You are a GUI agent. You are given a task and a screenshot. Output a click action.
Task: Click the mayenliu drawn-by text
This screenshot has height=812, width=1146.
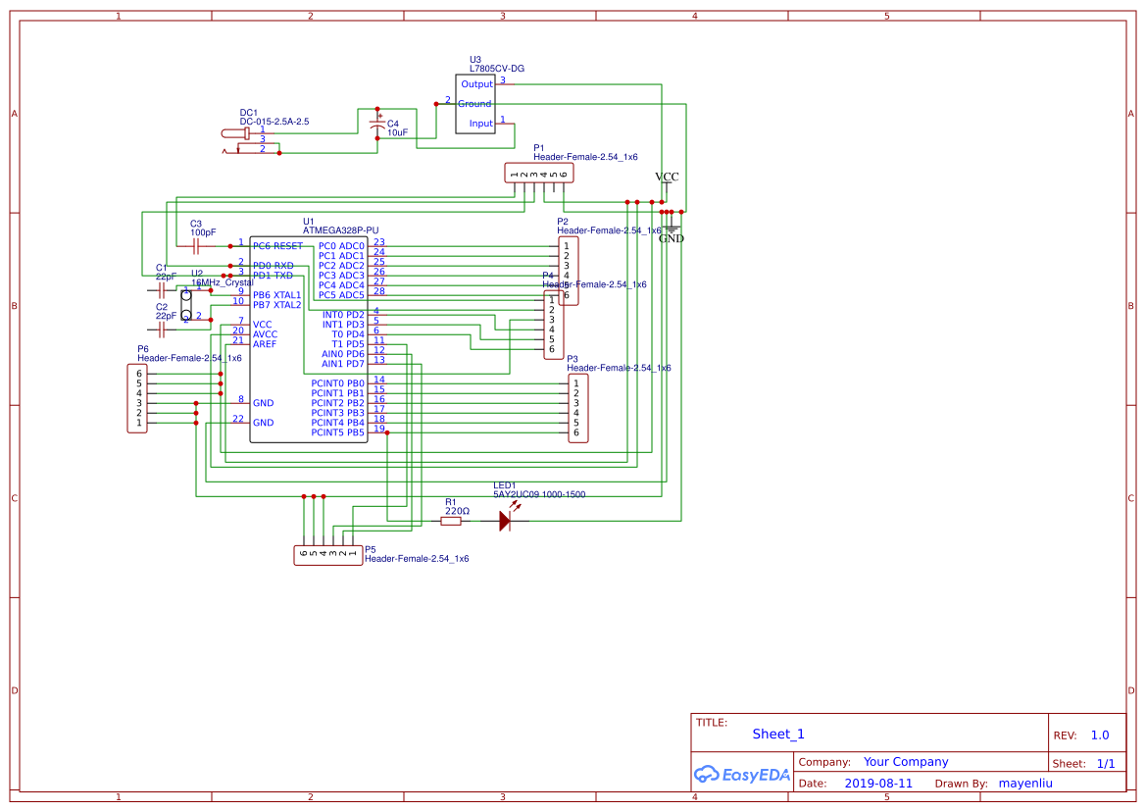(x=1025, y=783)
